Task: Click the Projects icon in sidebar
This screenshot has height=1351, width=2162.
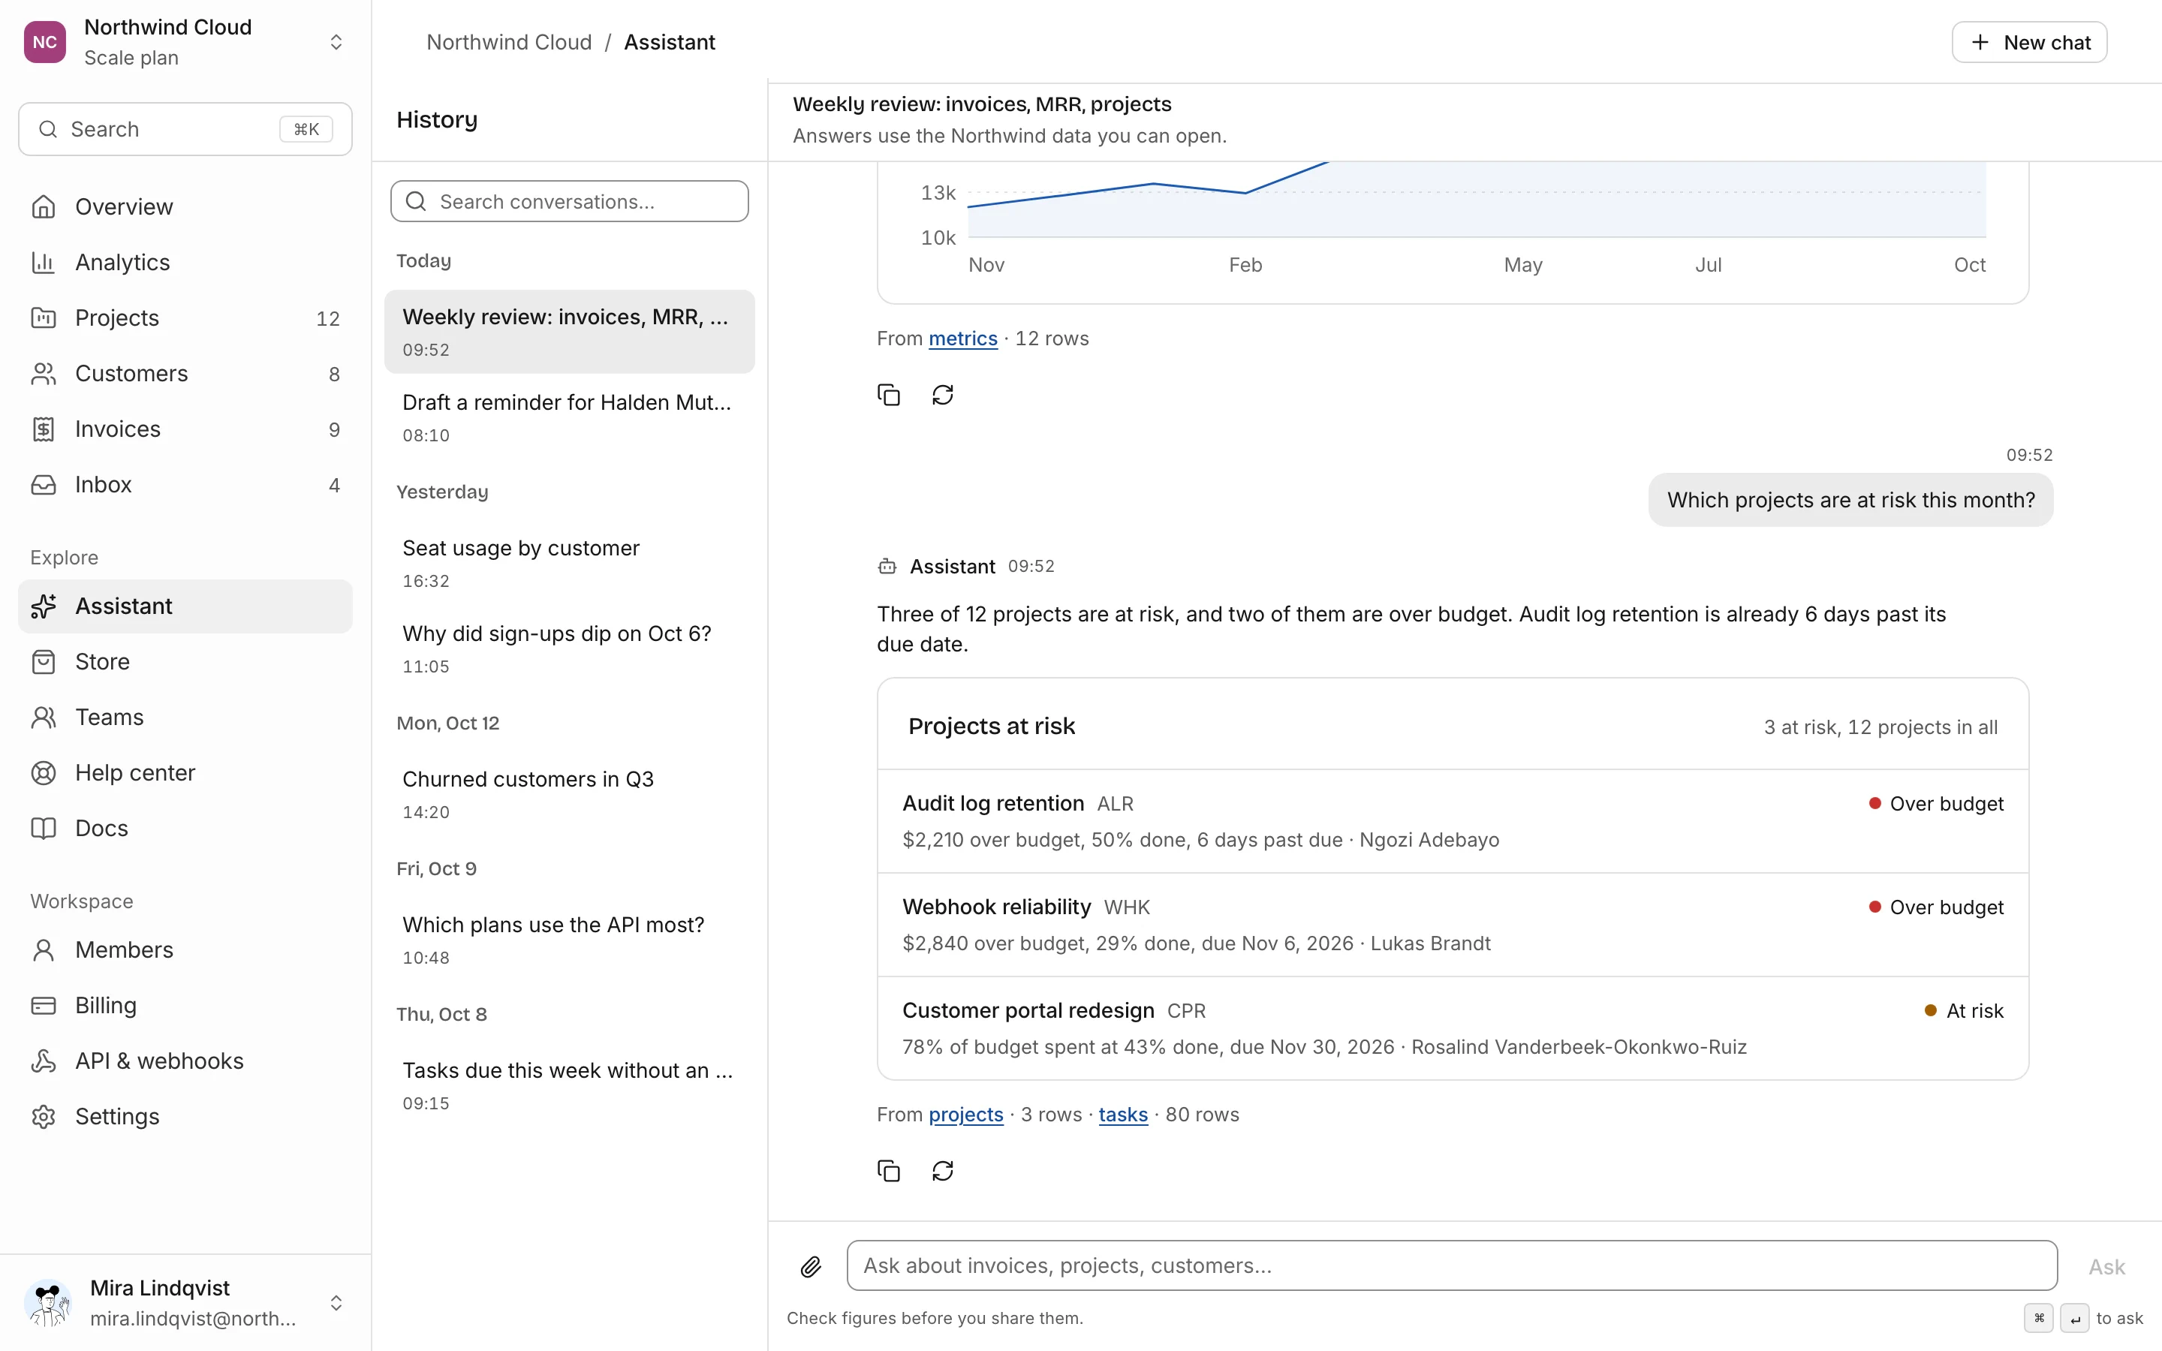Action: [44, 318]
